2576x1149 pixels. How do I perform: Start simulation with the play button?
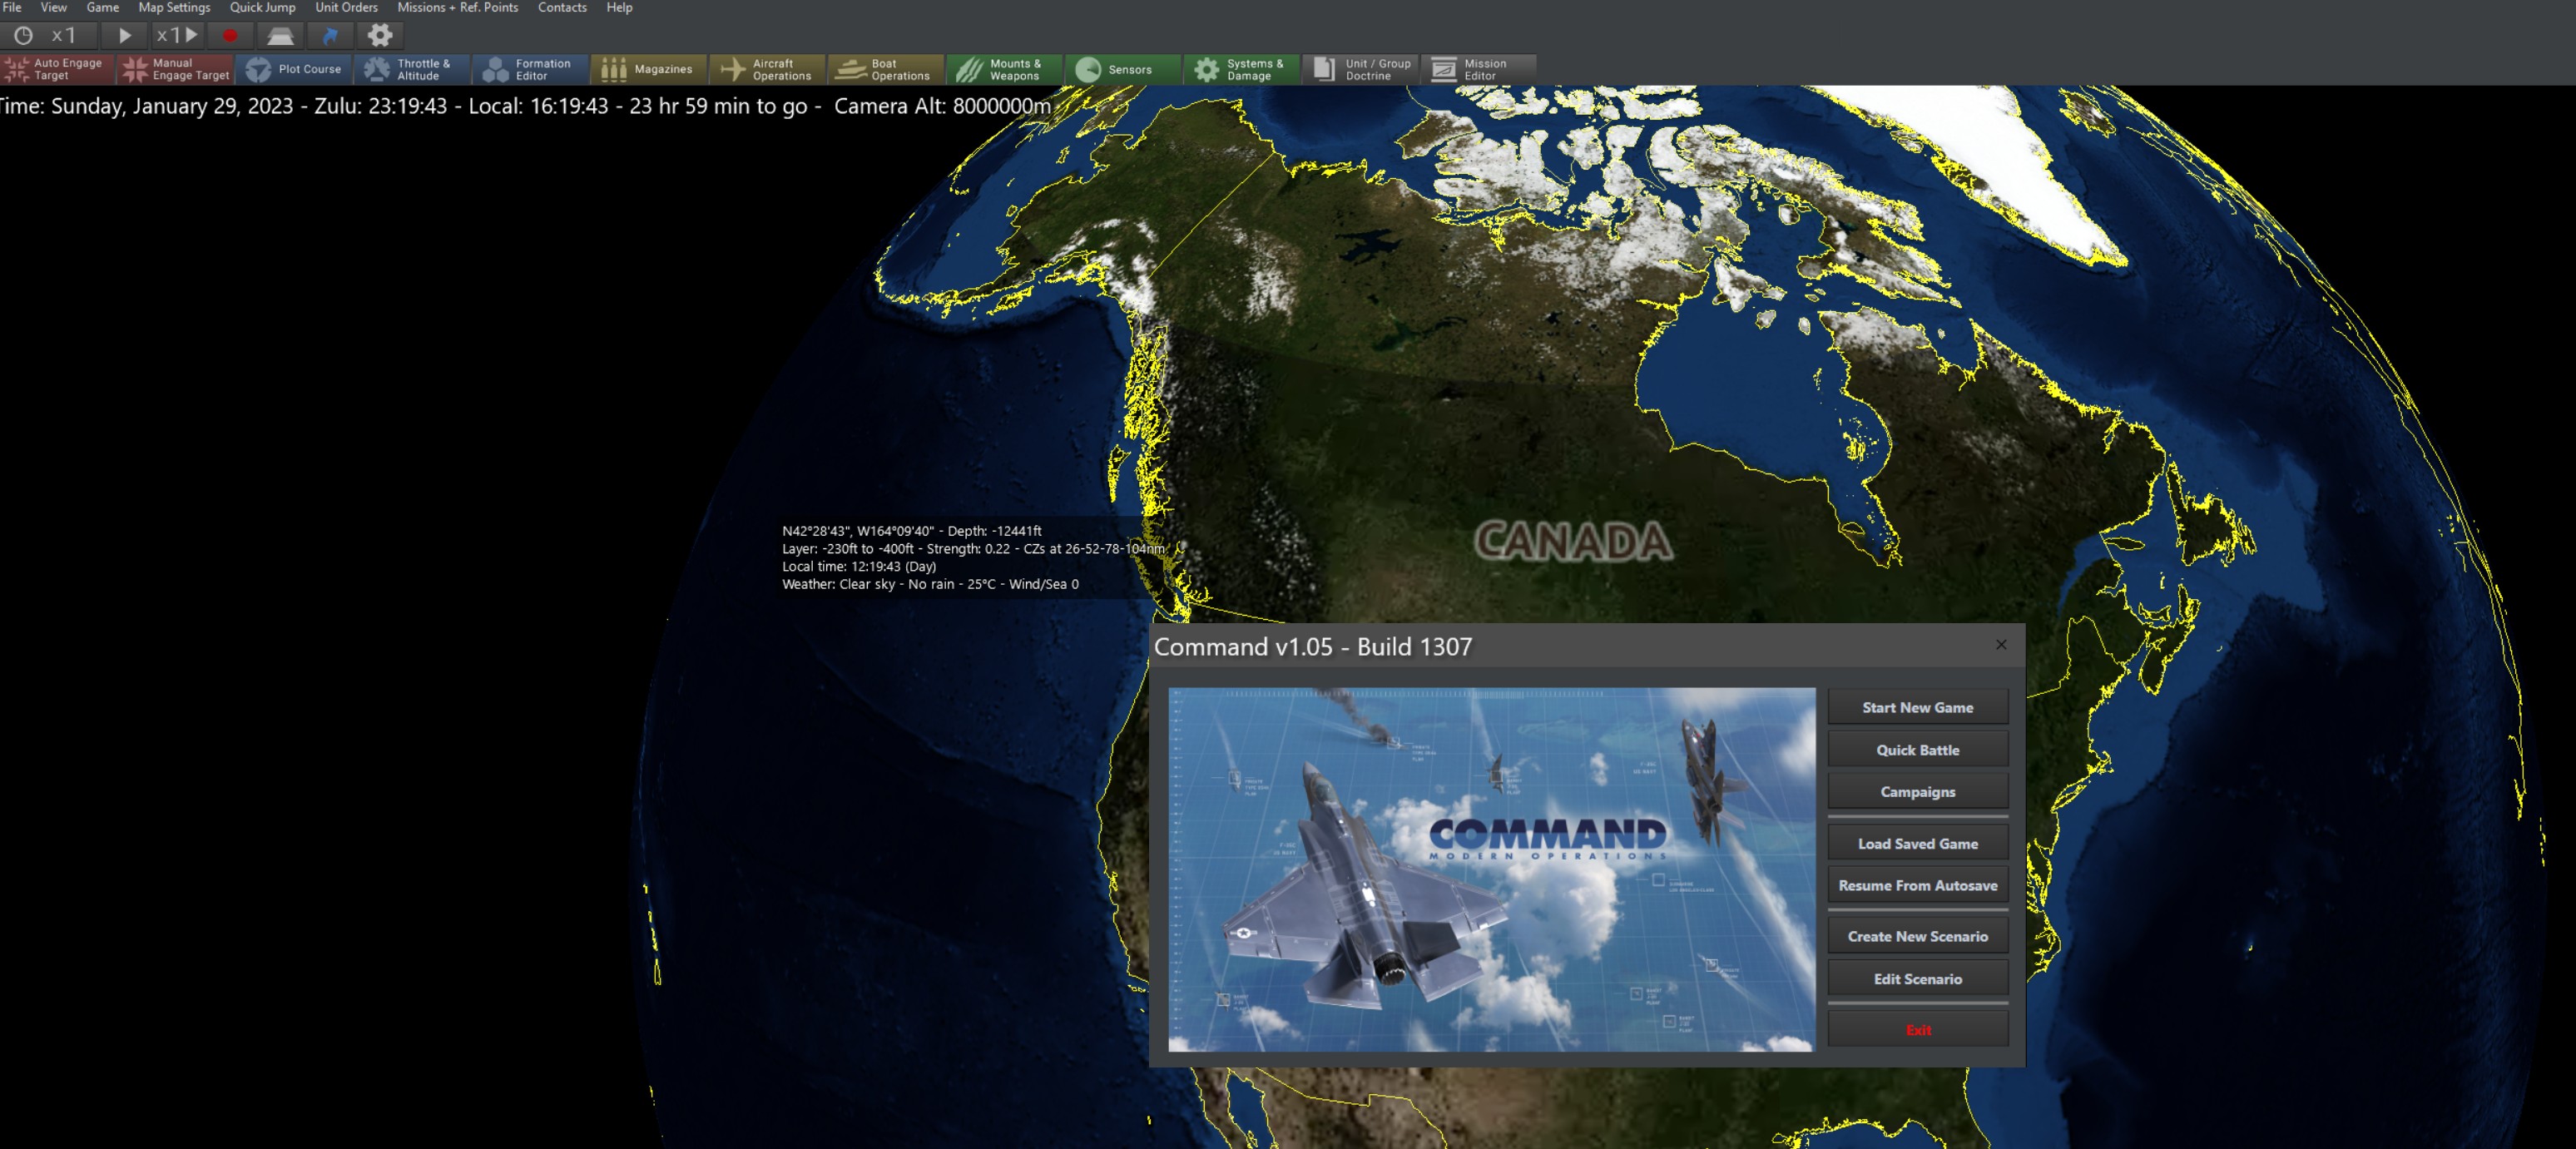click(x=124, y=35)
